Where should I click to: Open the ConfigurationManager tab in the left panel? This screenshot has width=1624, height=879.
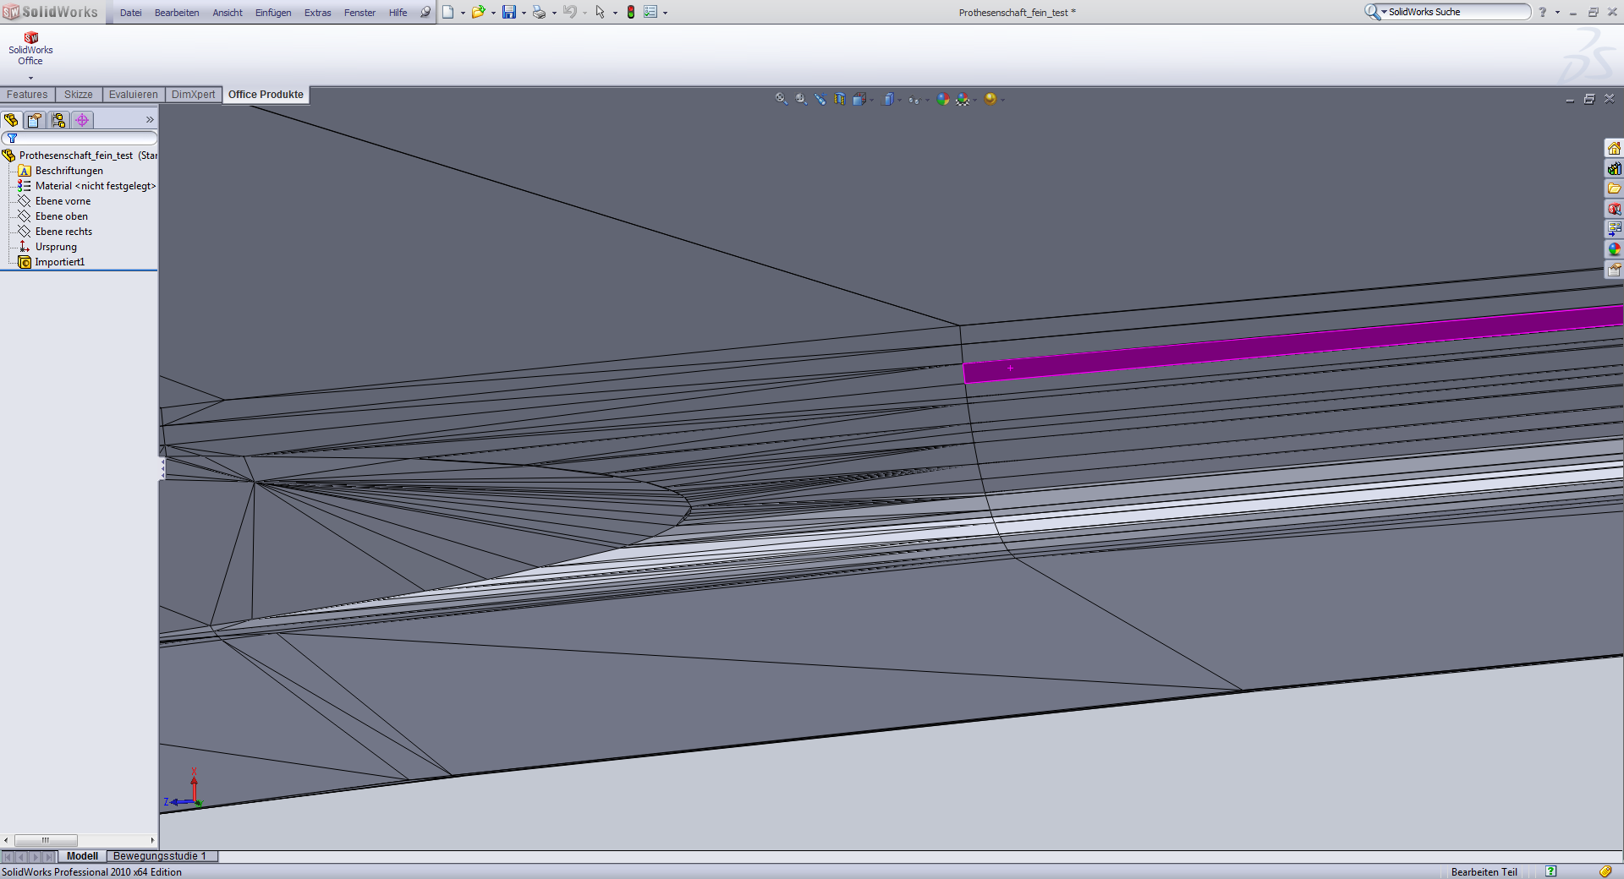(x=58, y=120)
